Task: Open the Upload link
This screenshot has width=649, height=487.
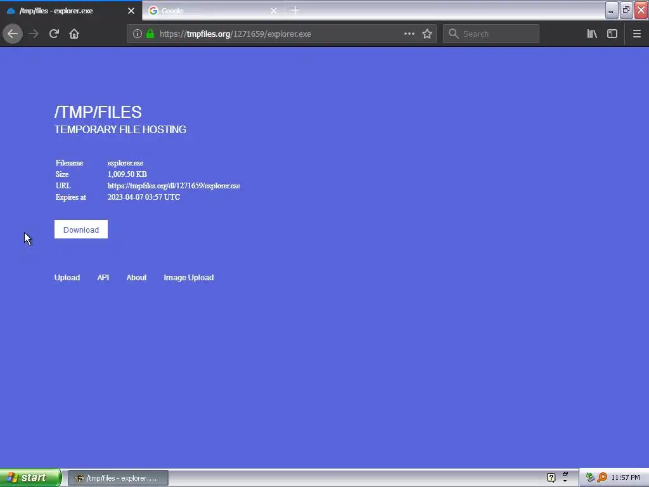Action: pos(67,278)
